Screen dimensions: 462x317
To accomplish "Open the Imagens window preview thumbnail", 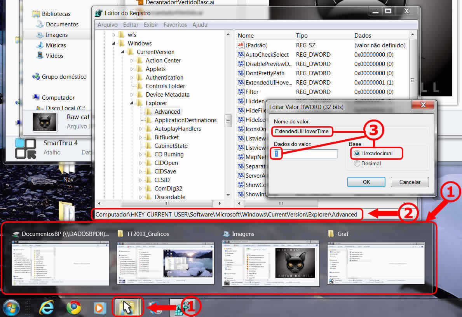I will [270, 263].
